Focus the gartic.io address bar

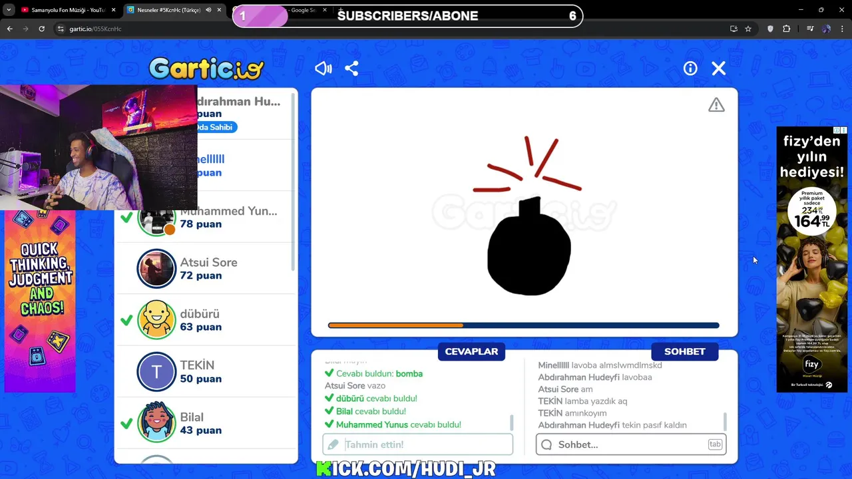coord(393,29)
